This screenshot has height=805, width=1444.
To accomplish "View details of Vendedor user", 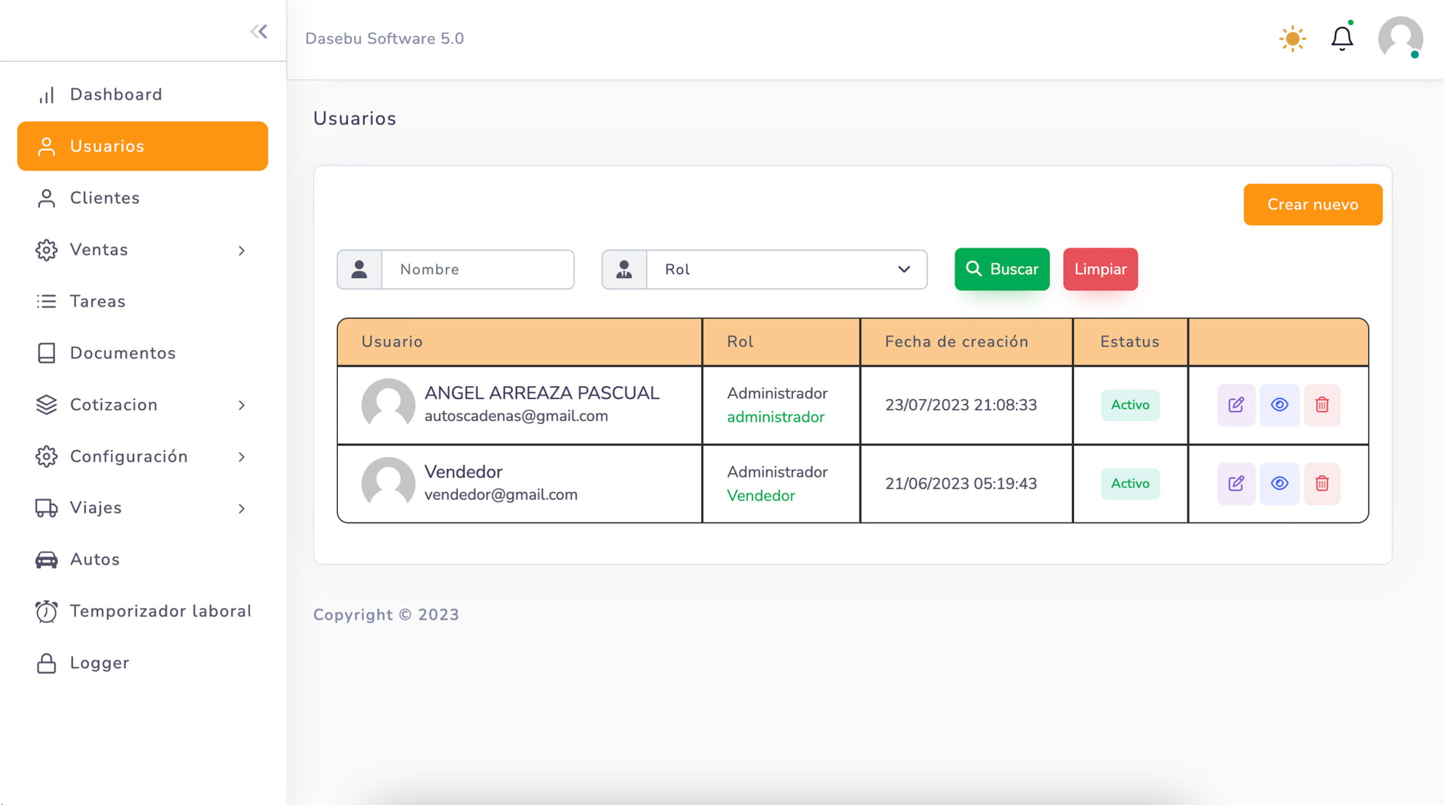I will point(1279,484).
